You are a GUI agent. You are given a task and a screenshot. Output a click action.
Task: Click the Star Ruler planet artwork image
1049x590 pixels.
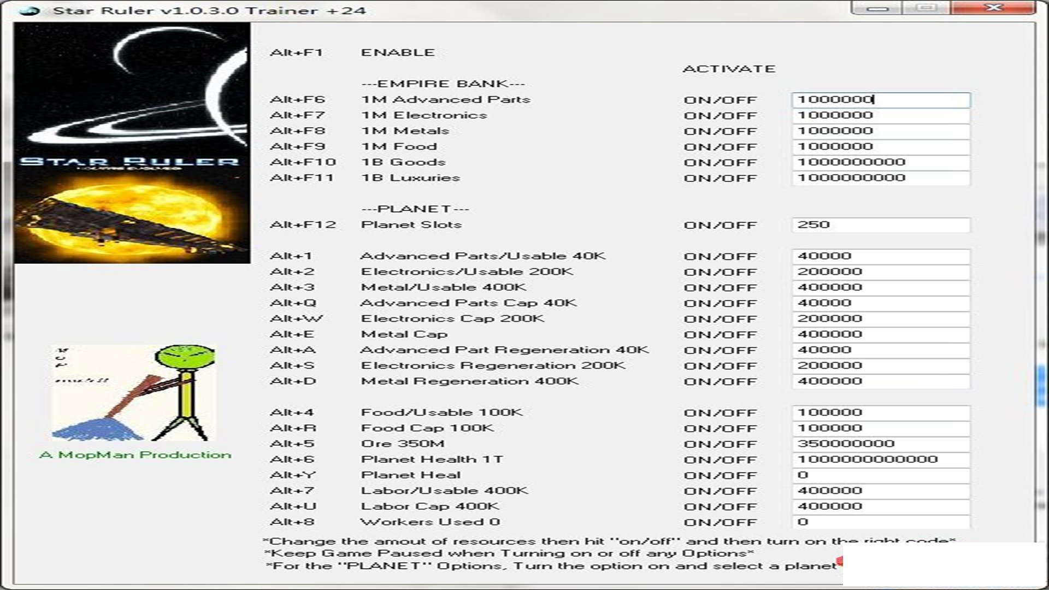tap(132, 143)
